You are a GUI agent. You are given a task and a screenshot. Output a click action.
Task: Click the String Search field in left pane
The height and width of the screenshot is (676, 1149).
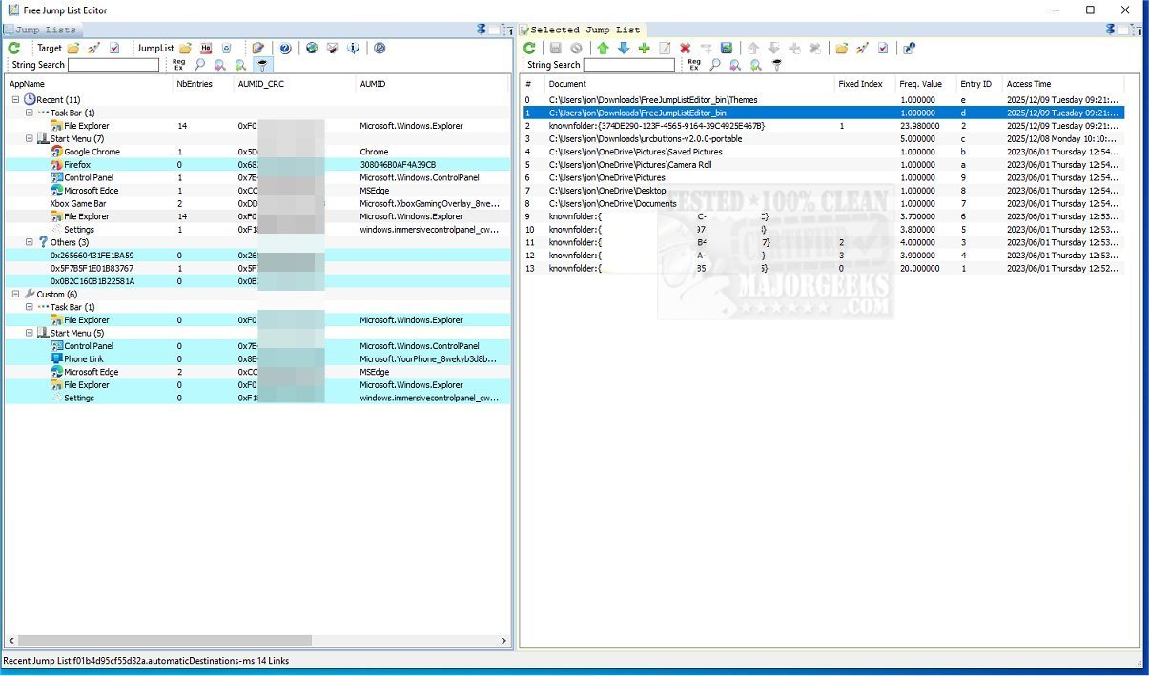[x=113, y=65]
